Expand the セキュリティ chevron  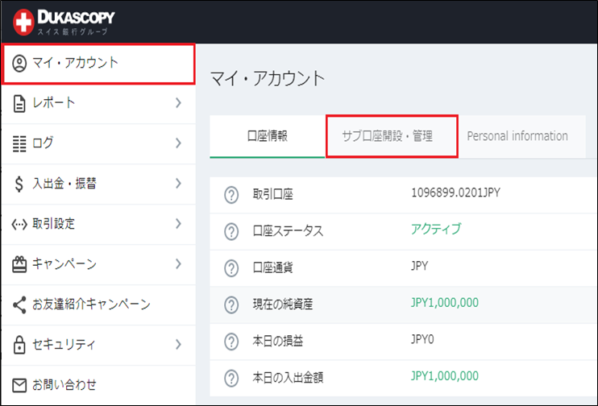pos(178,345)
